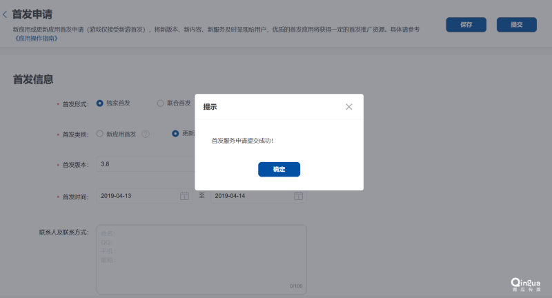Image resolution: width=552 pixels, height=298 pixels.
Task: Click the 首发信息 section heading
Action: point(33,79)
